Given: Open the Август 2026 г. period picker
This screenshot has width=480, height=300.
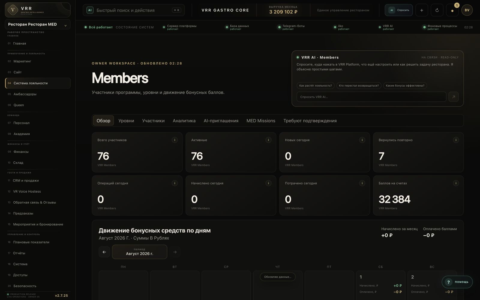Looking at the screenshot, I should point(139,252).
